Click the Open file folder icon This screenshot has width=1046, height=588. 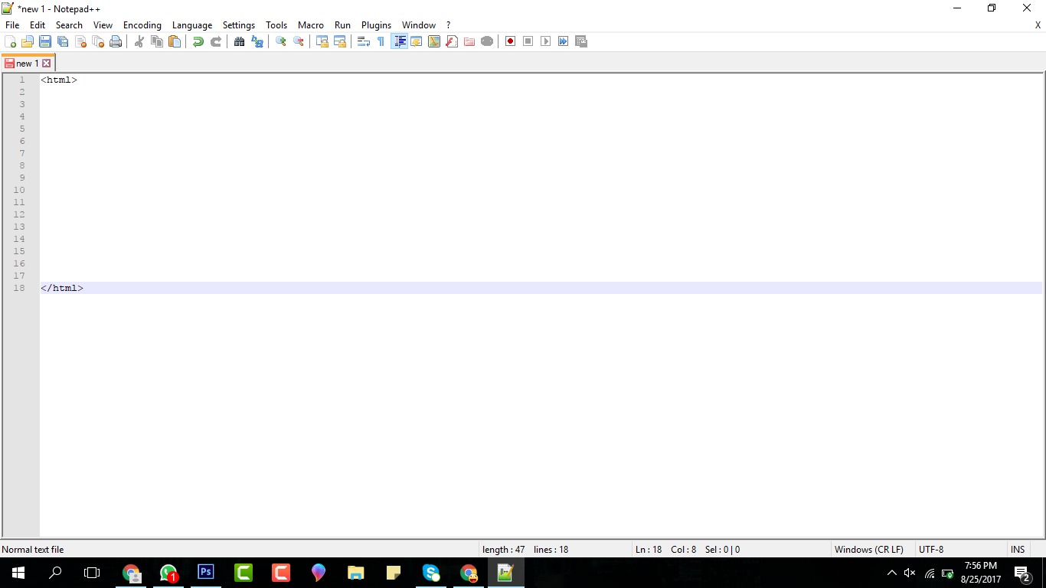coord(28,41)
